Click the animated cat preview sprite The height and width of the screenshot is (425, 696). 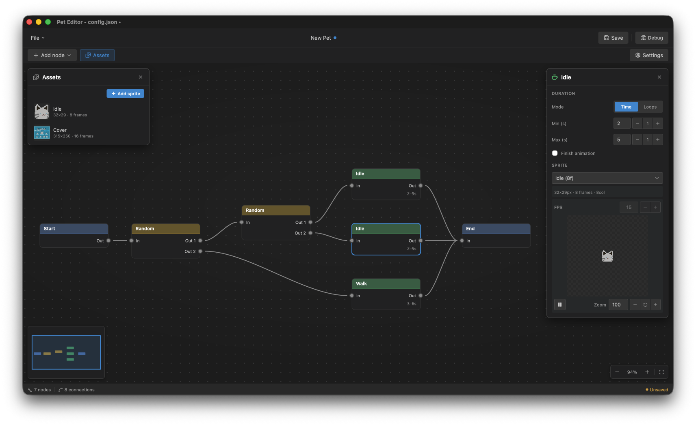607,256
